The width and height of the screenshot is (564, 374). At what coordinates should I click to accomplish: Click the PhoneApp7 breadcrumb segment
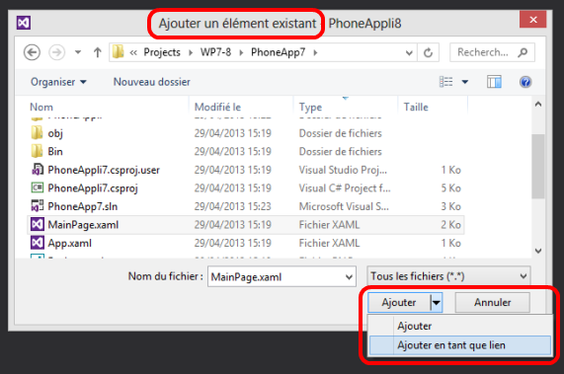[278, 52]
